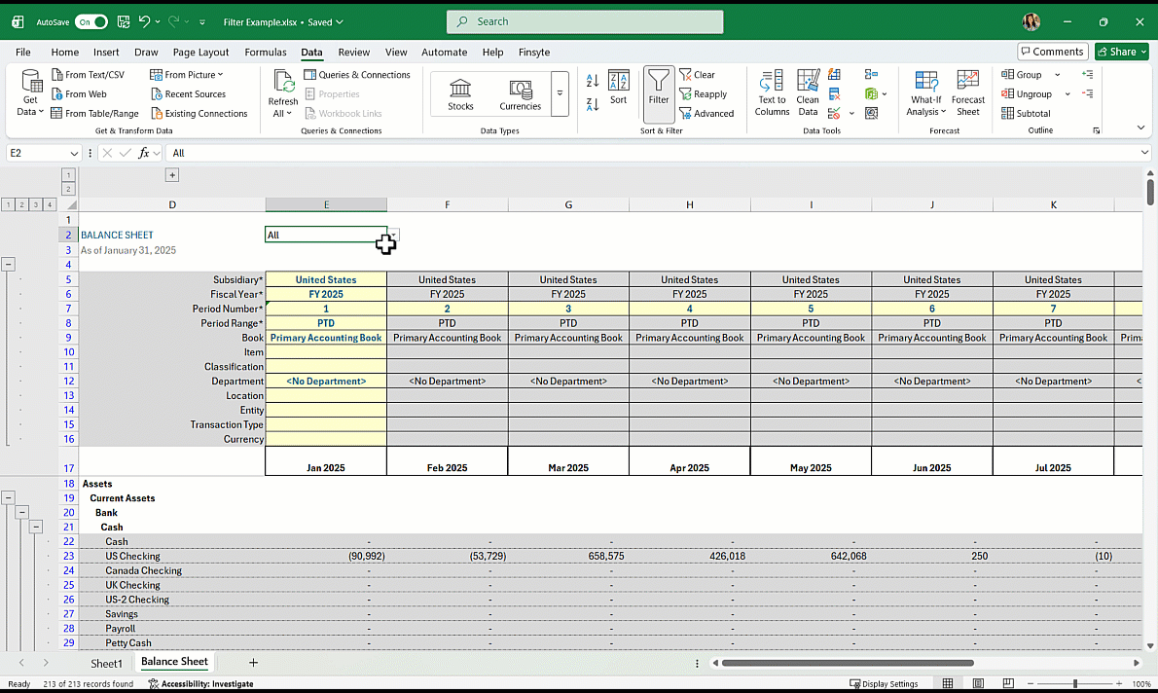Switch to the Sheet1 worksheet tab
Viewport: 1158px width, 693px height.
pos(107,663)
